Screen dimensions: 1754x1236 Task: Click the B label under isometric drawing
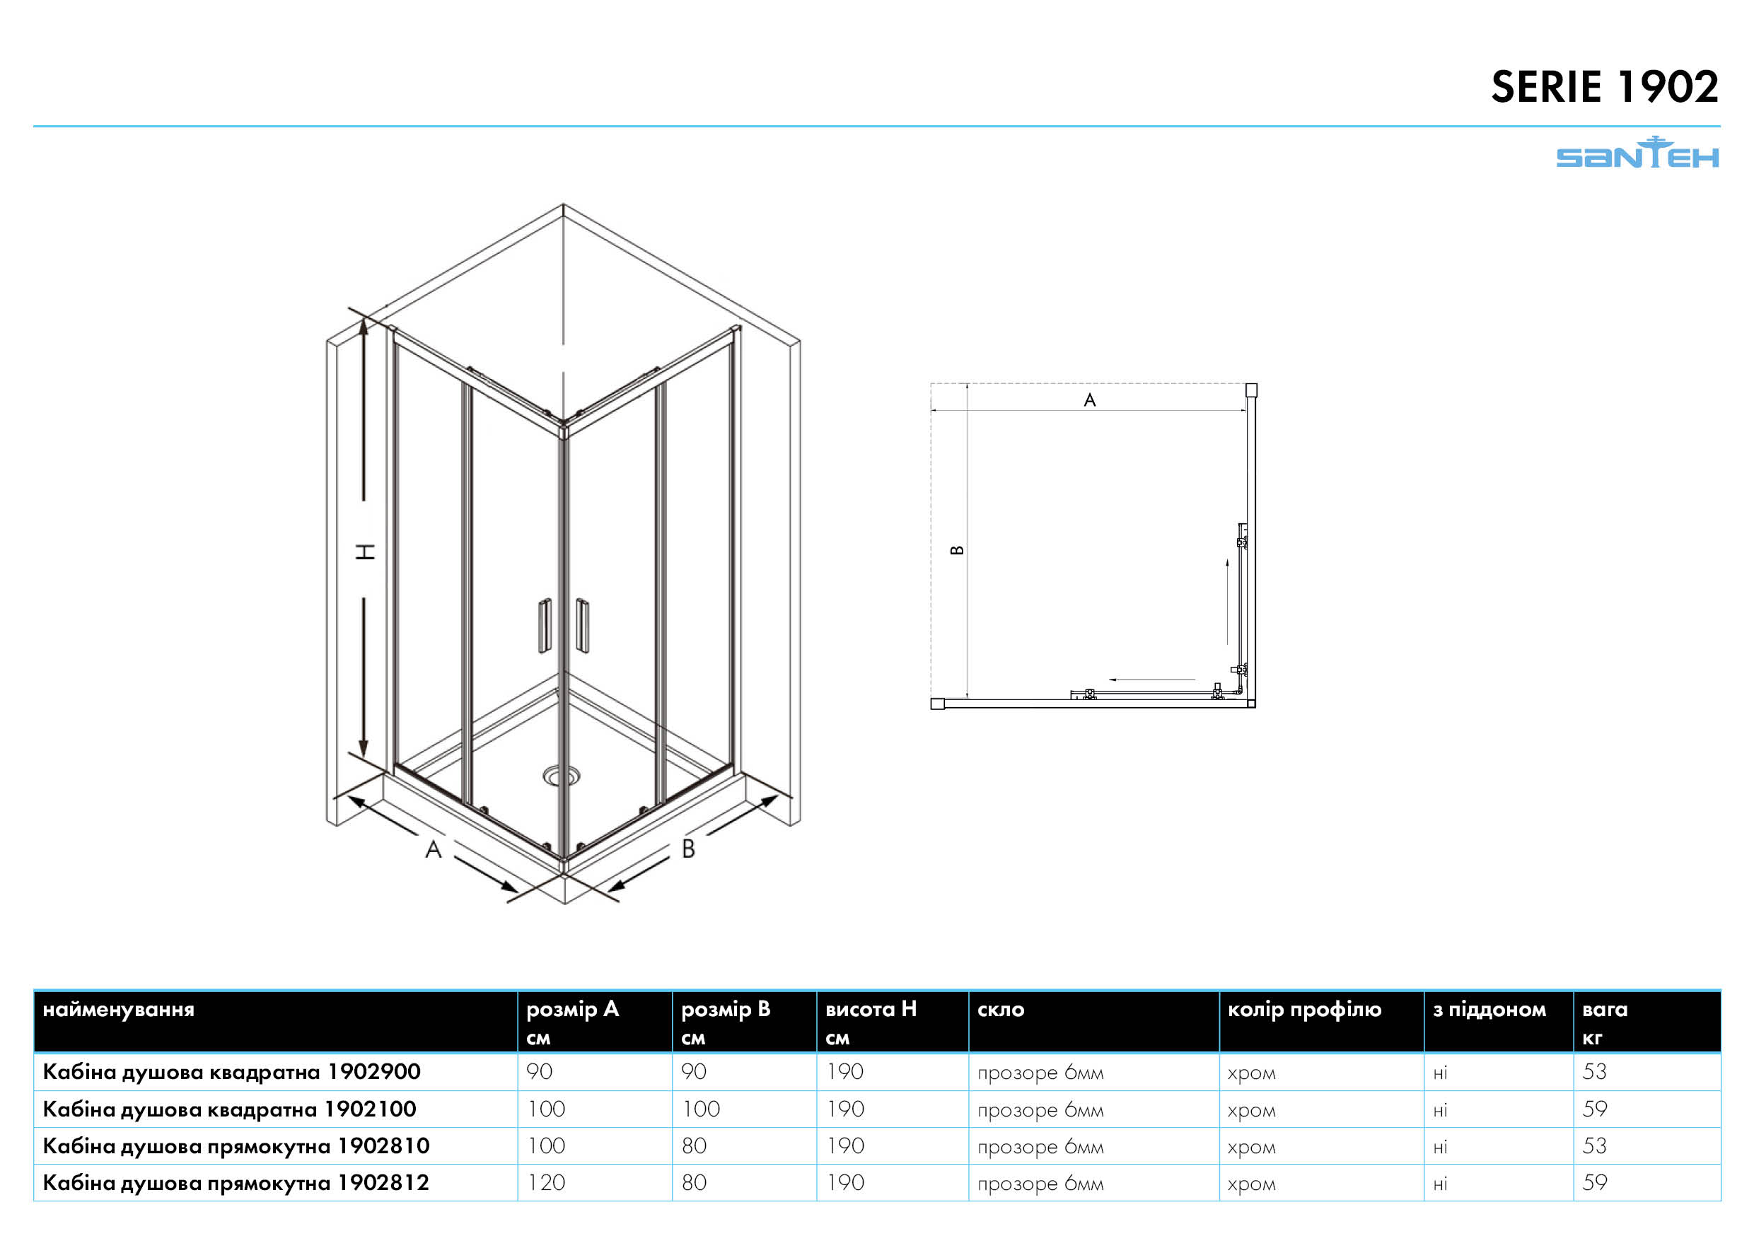(688, 849)
